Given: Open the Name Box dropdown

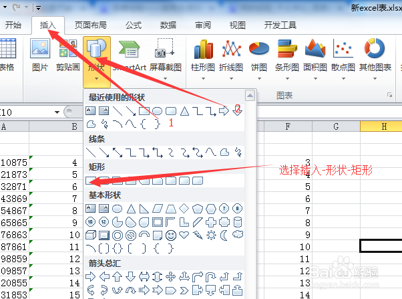Looking at the screenshot, I should tap(57, 112).
